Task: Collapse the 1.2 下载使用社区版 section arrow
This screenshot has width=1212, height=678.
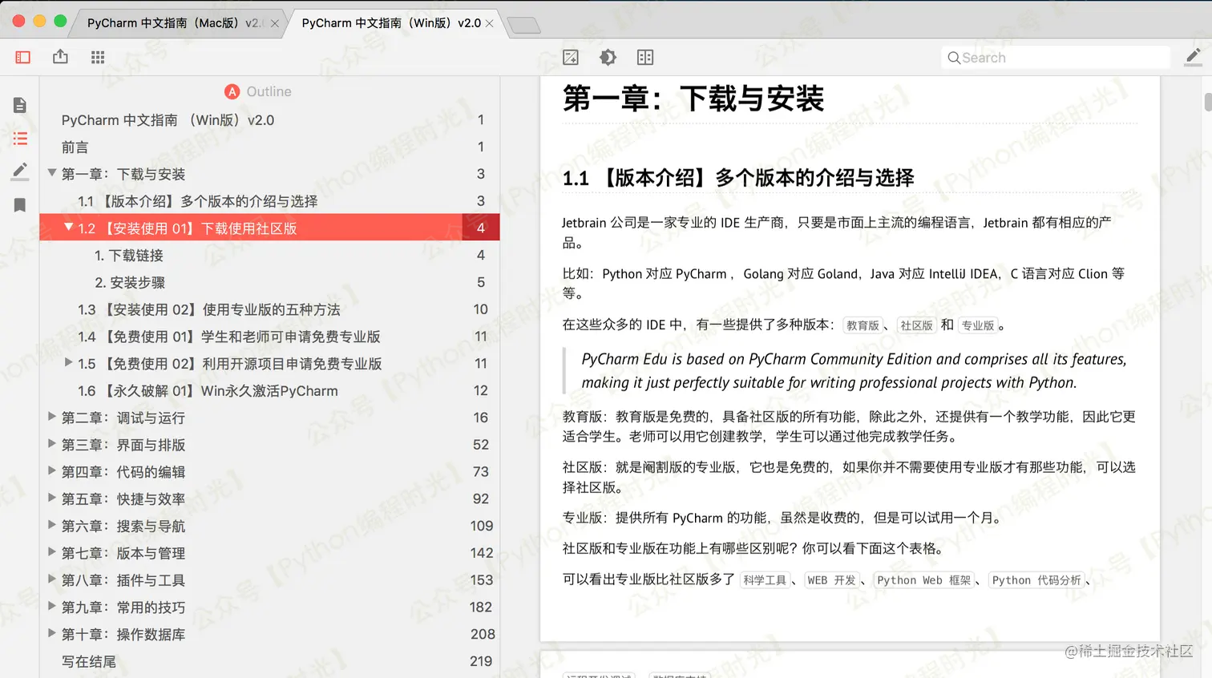Action: pyautogui.click(x=68, y=228)
